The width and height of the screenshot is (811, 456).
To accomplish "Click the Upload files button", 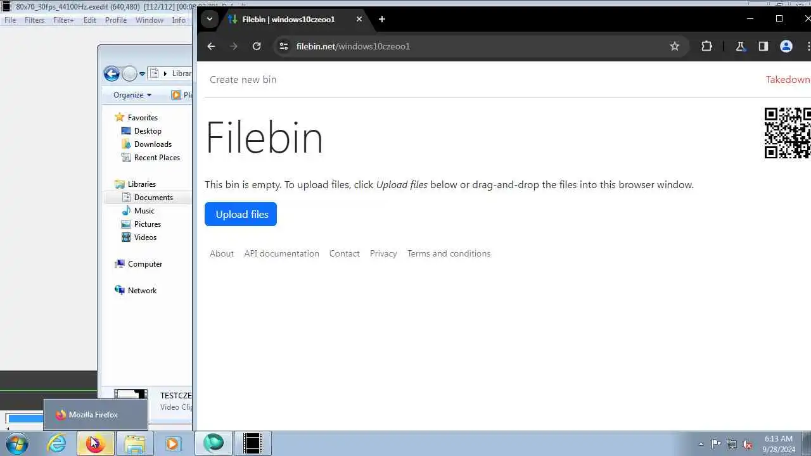I will tap(241, 214).
